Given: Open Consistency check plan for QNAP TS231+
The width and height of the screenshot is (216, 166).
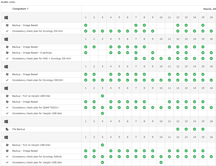Looking at the screenshot, I should pyautogui.click(x=35, y=108).
